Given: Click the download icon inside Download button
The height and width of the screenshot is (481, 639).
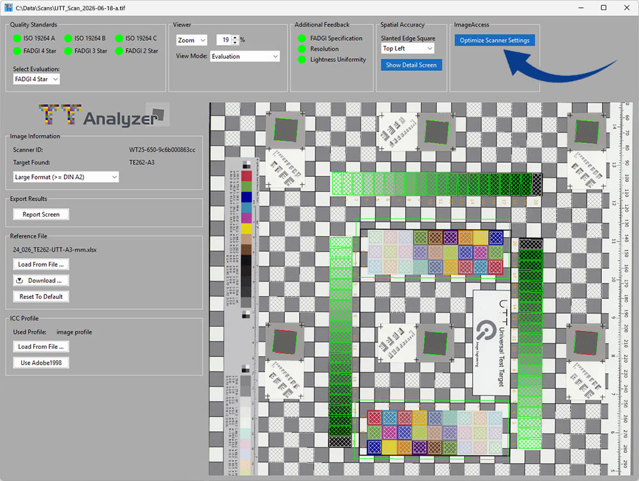Looking at the screenshot, I should pos(19,280).
